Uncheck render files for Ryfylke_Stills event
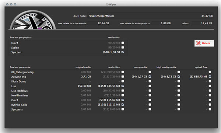The image size is (221, 133). point(123,105)
